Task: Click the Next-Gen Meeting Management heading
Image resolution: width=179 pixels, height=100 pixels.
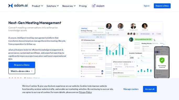Action: (35, 23)
